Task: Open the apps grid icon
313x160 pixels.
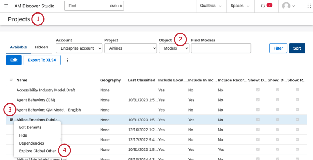Action: [x=309, y=6]
